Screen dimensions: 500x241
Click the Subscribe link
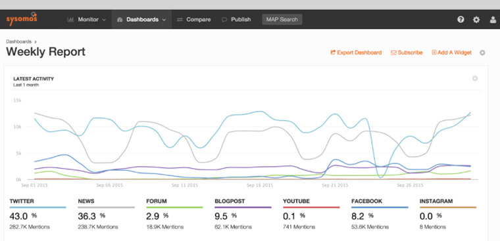pos(407,53)
